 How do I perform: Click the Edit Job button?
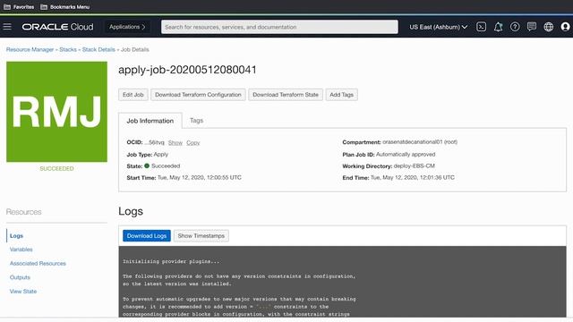click(133, 95)
